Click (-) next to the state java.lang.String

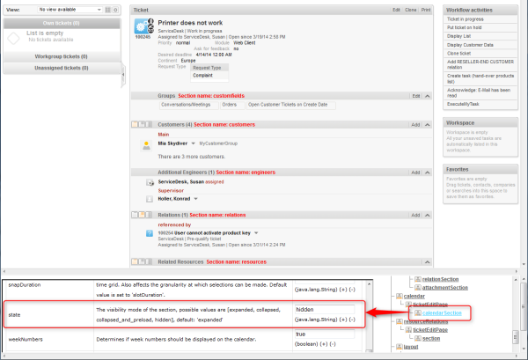(x=352, y=320)
